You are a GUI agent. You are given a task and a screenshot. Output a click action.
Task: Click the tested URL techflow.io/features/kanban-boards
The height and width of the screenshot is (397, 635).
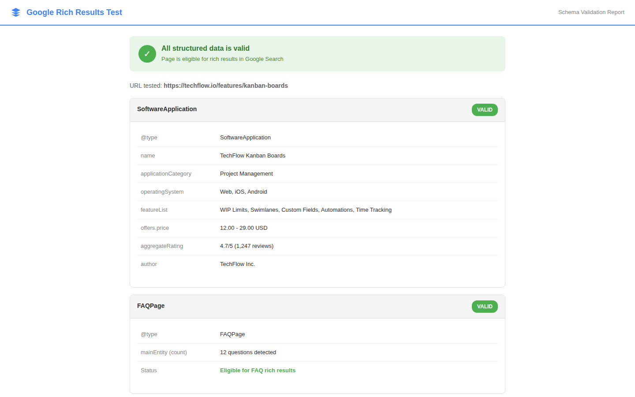pyautogui.click(x=226, y=86)
